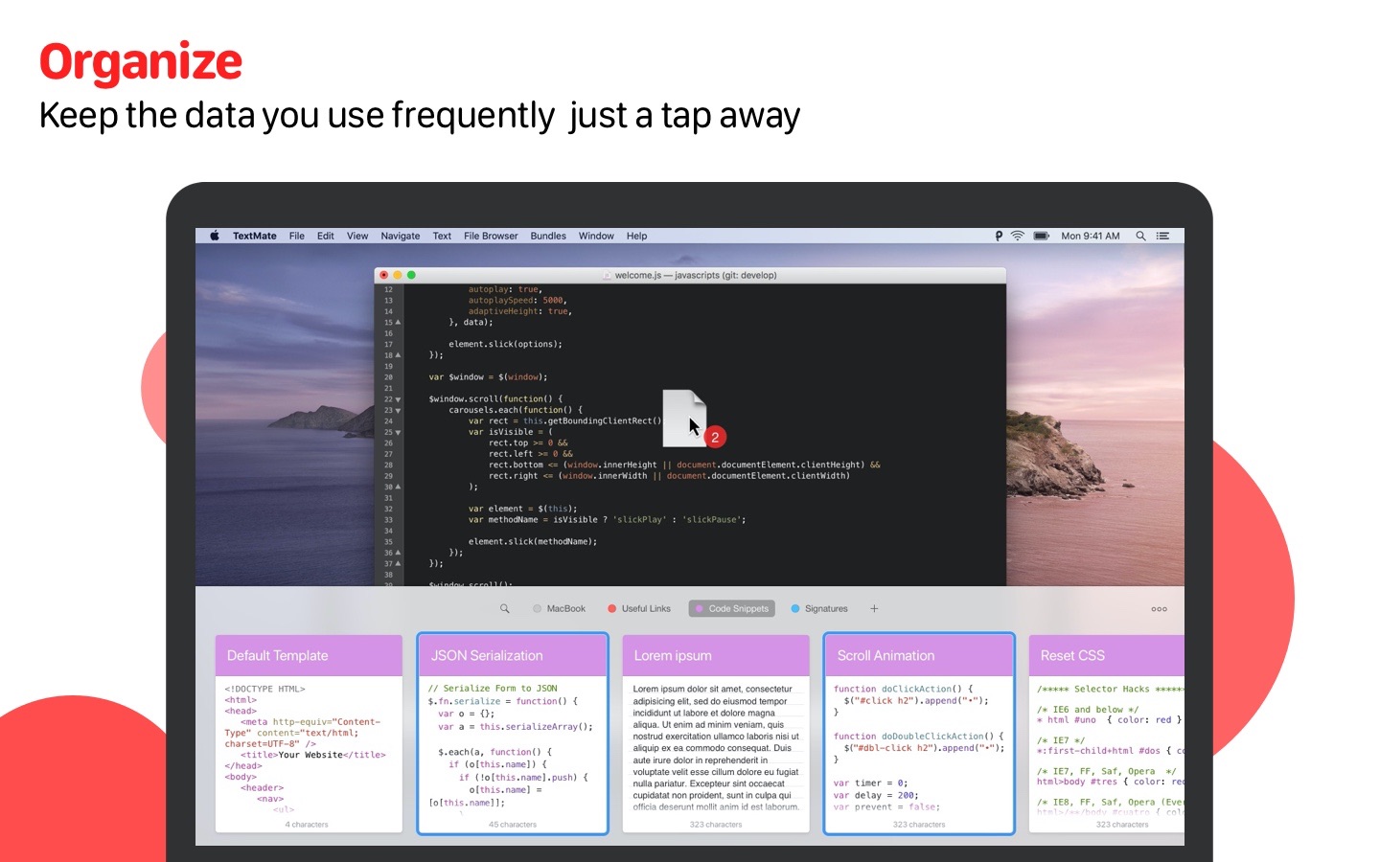The width and height of the screenshot is (1380, 862).
Task: Click the blue Signatures color dot
Action: pyautogui.click(x=795, y=608)
